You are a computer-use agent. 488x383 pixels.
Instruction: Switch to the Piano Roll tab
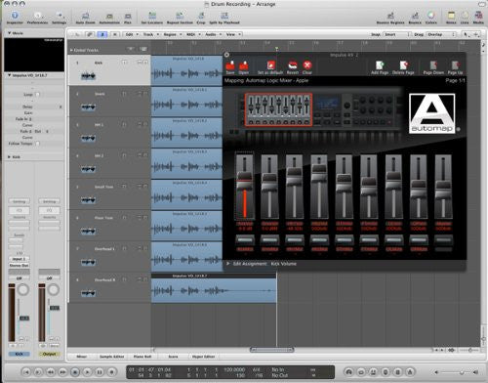[x=142, y=357]
